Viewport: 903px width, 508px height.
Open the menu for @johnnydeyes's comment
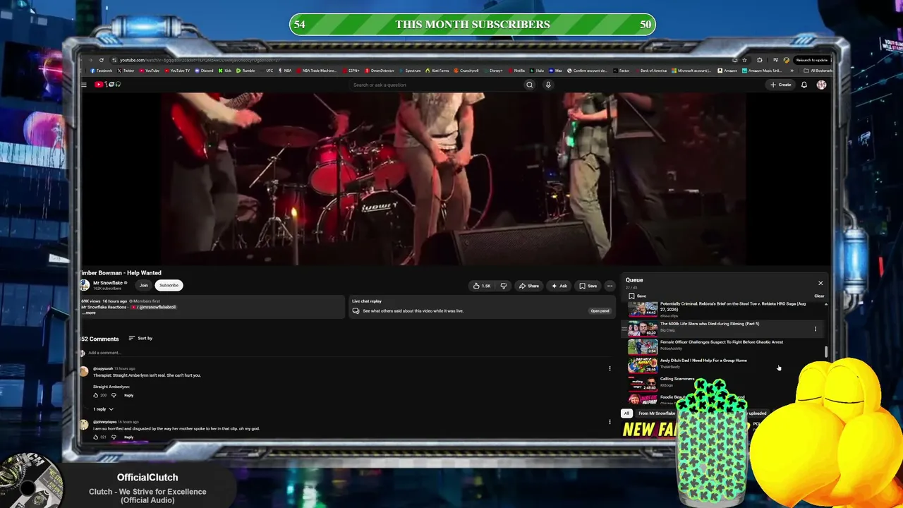pyautogui.click(x=610, y=422)
